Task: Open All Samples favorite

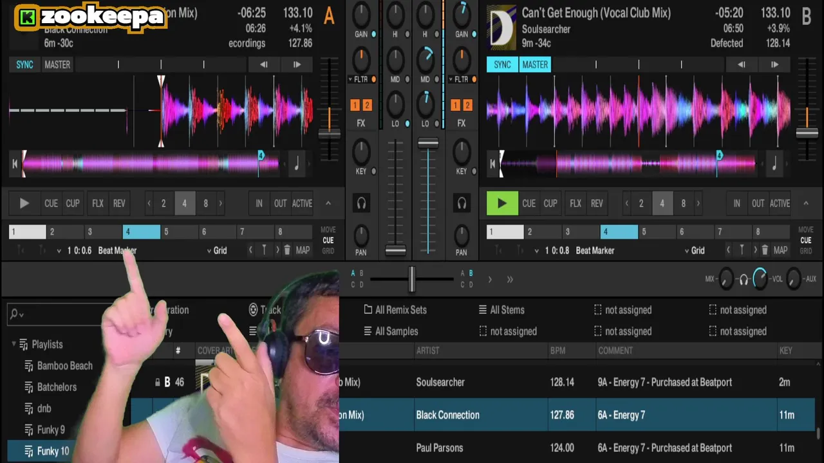Action: [391, 331]
